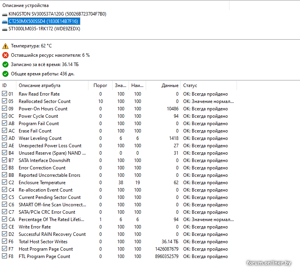This screenshot has height=272, width=300.
Task: Click the KINGSTON SV300S37A120G drive icon
Action: pyautogui.click(x=5, y=14)
